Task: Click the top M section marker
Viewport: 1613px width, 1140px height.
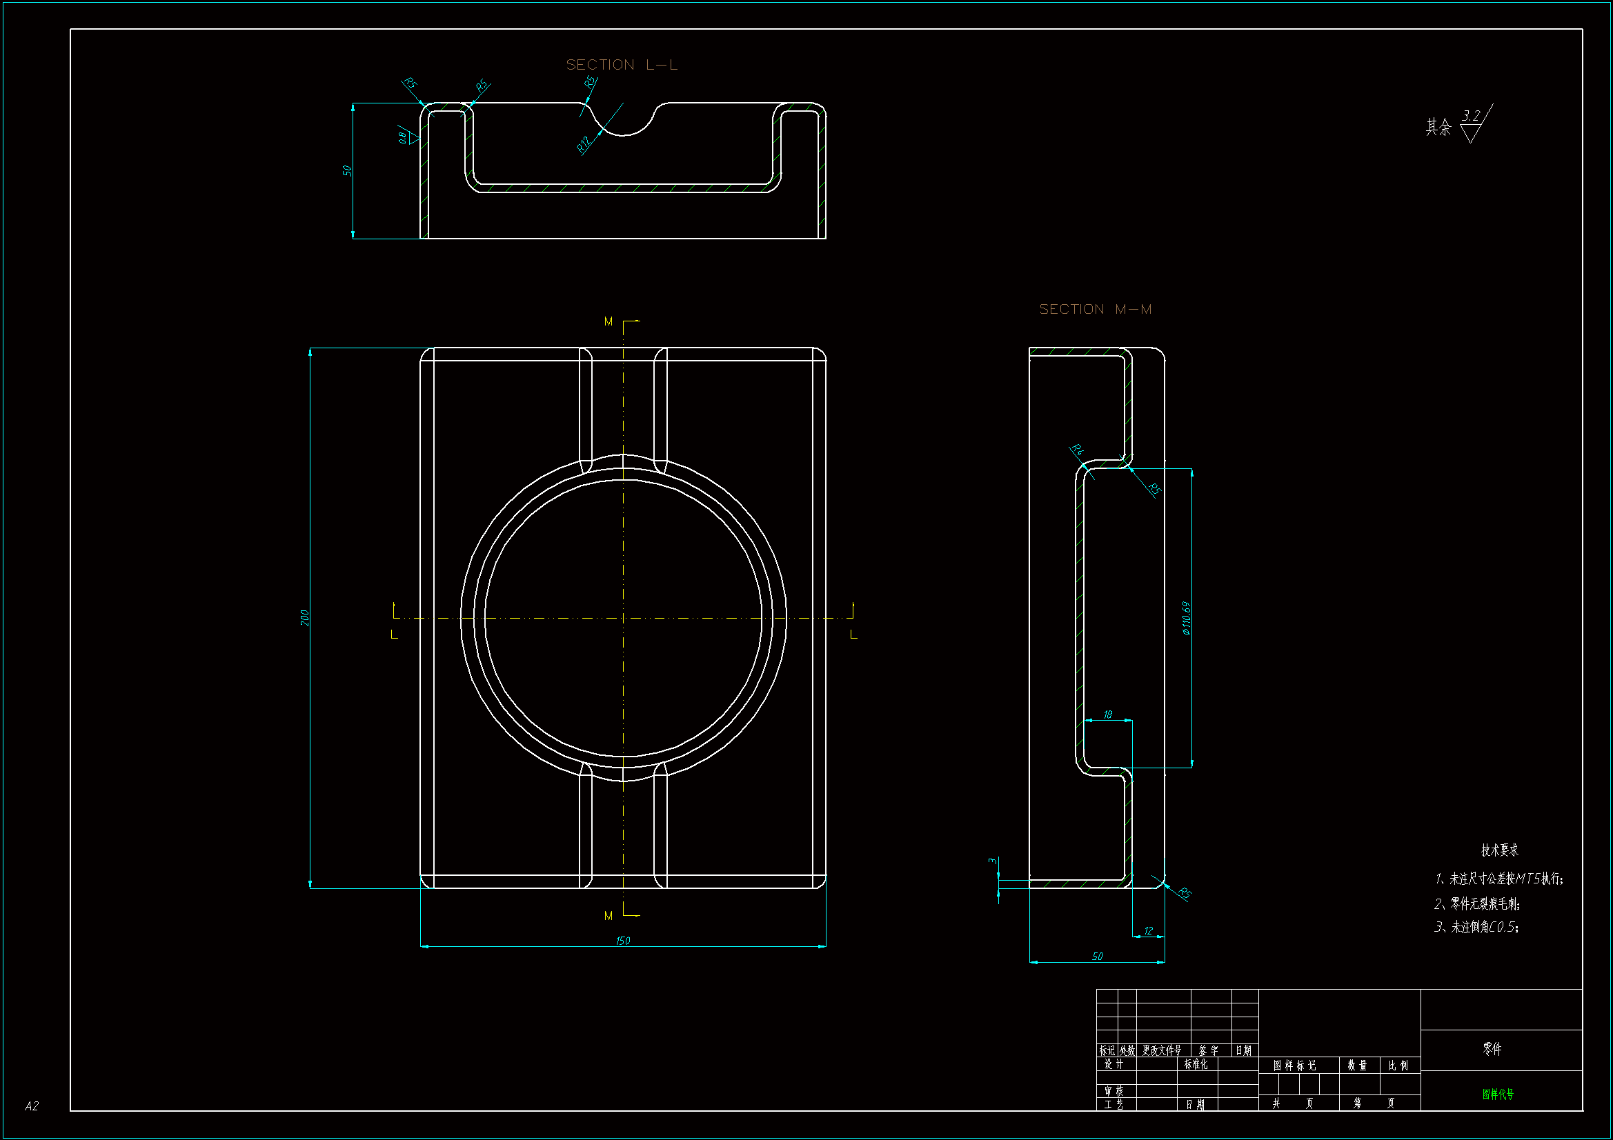Action: coord(608,321)
